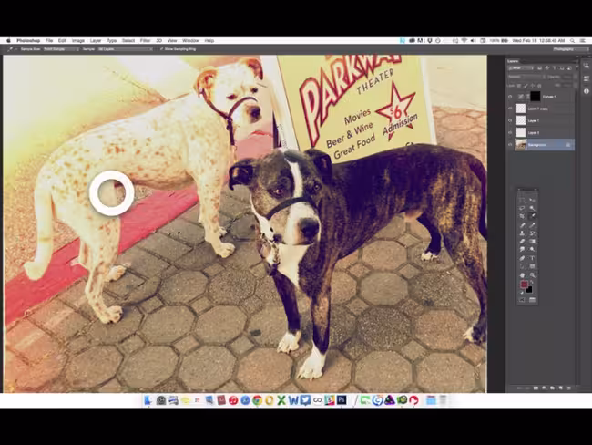592x445 pixels.
Task: Change screen mode from Tools panel
Action: click(x=532, y=300)
